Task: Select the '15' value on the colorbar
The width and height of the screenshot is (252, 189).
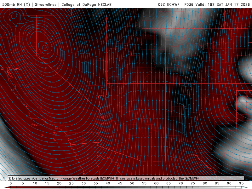Action: (47, 183)
